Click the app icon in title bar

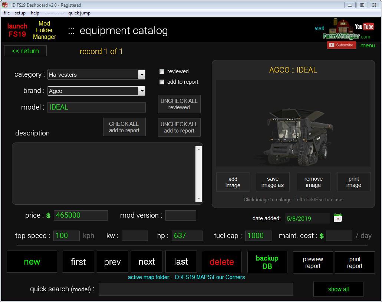point(5,5)
